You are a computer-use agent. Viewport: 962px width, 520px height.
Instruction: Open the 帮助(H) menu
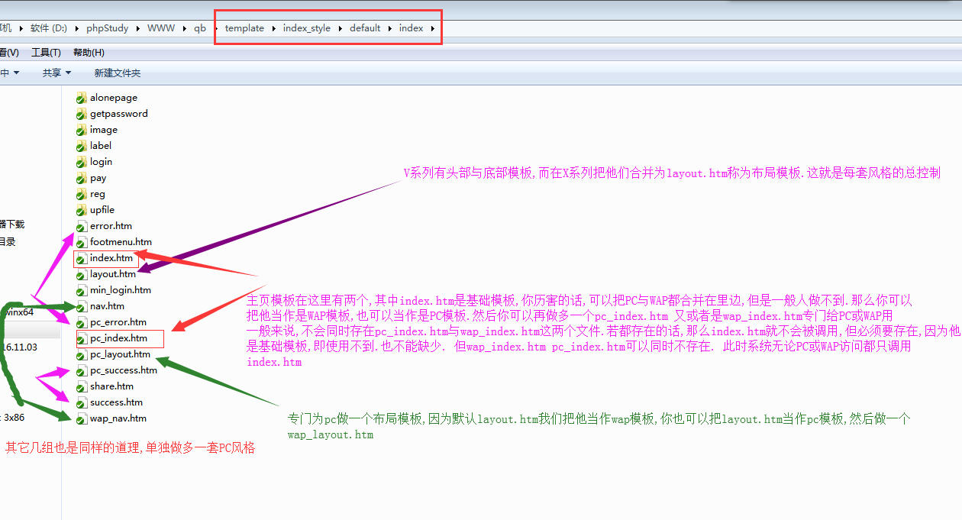(89, 52)
